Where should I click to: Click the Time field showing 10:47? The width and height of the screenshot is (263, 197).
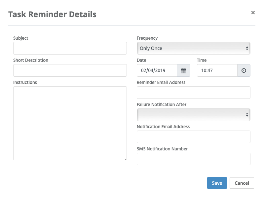tap(217, 70)
